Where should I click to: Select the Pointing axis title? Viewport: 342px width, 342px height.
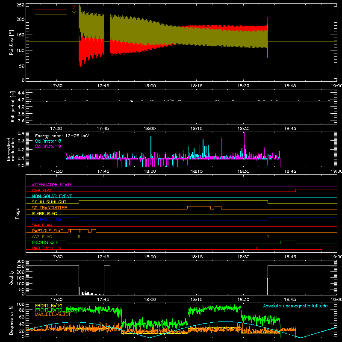point(12,42)
